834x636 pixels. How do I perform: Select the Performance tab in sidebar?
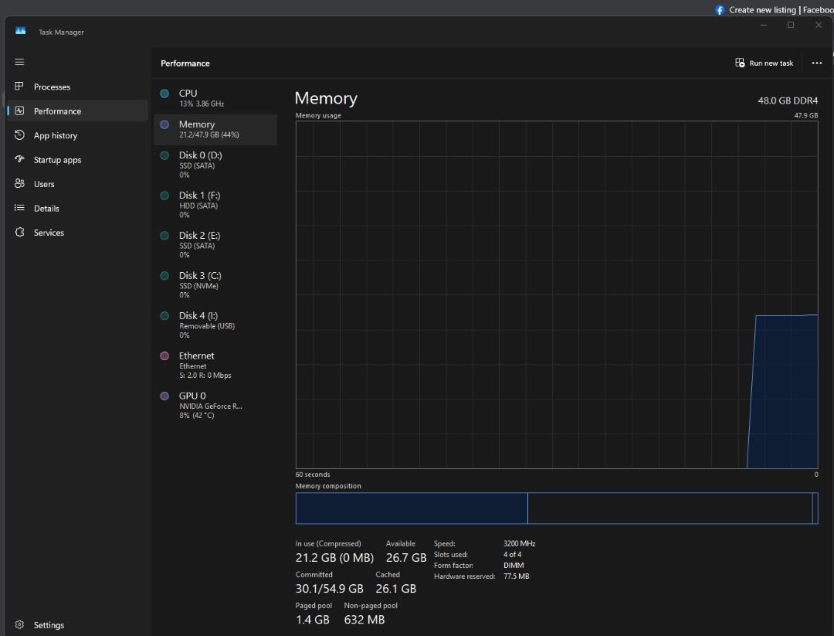78,111
